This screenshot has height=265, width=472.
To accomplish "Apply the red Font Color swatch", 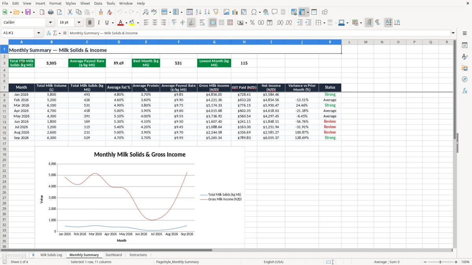I will click(121, 23).
